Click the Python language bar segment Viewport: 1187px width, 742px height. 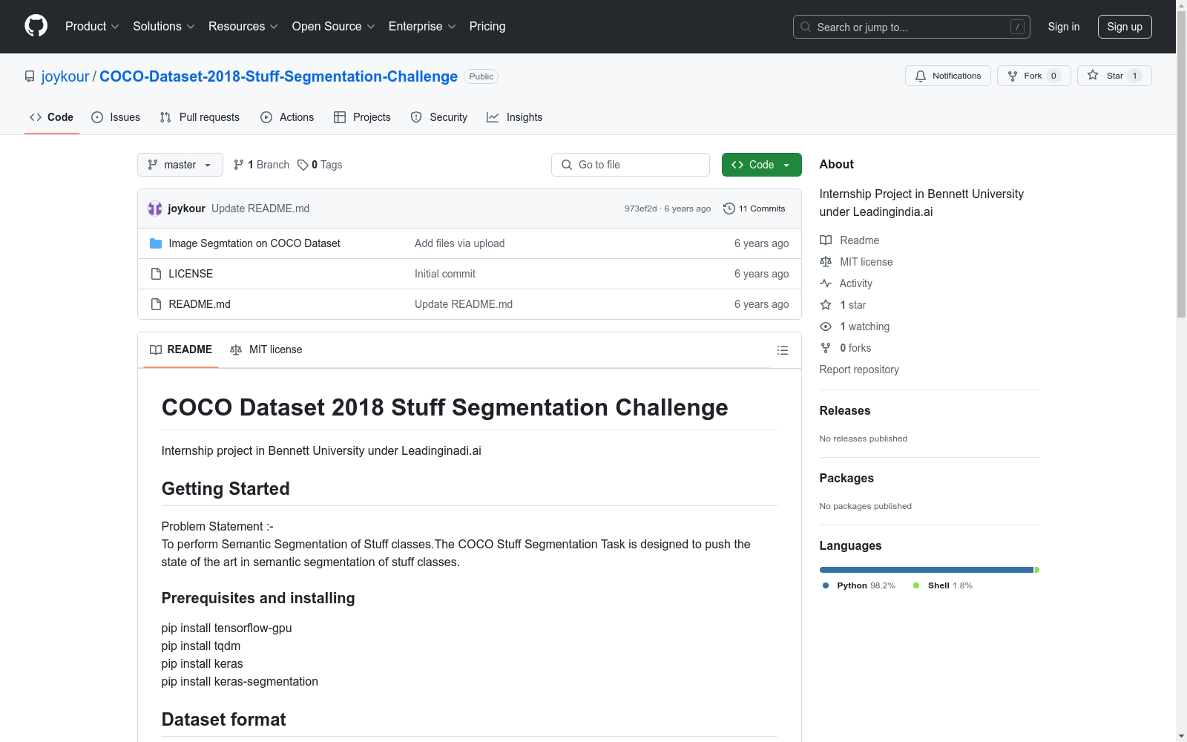tap(927, 570)
